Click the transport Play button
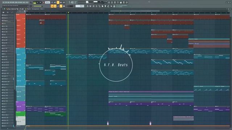This screenshot has width=232, height=130. [x=37, y=3]
